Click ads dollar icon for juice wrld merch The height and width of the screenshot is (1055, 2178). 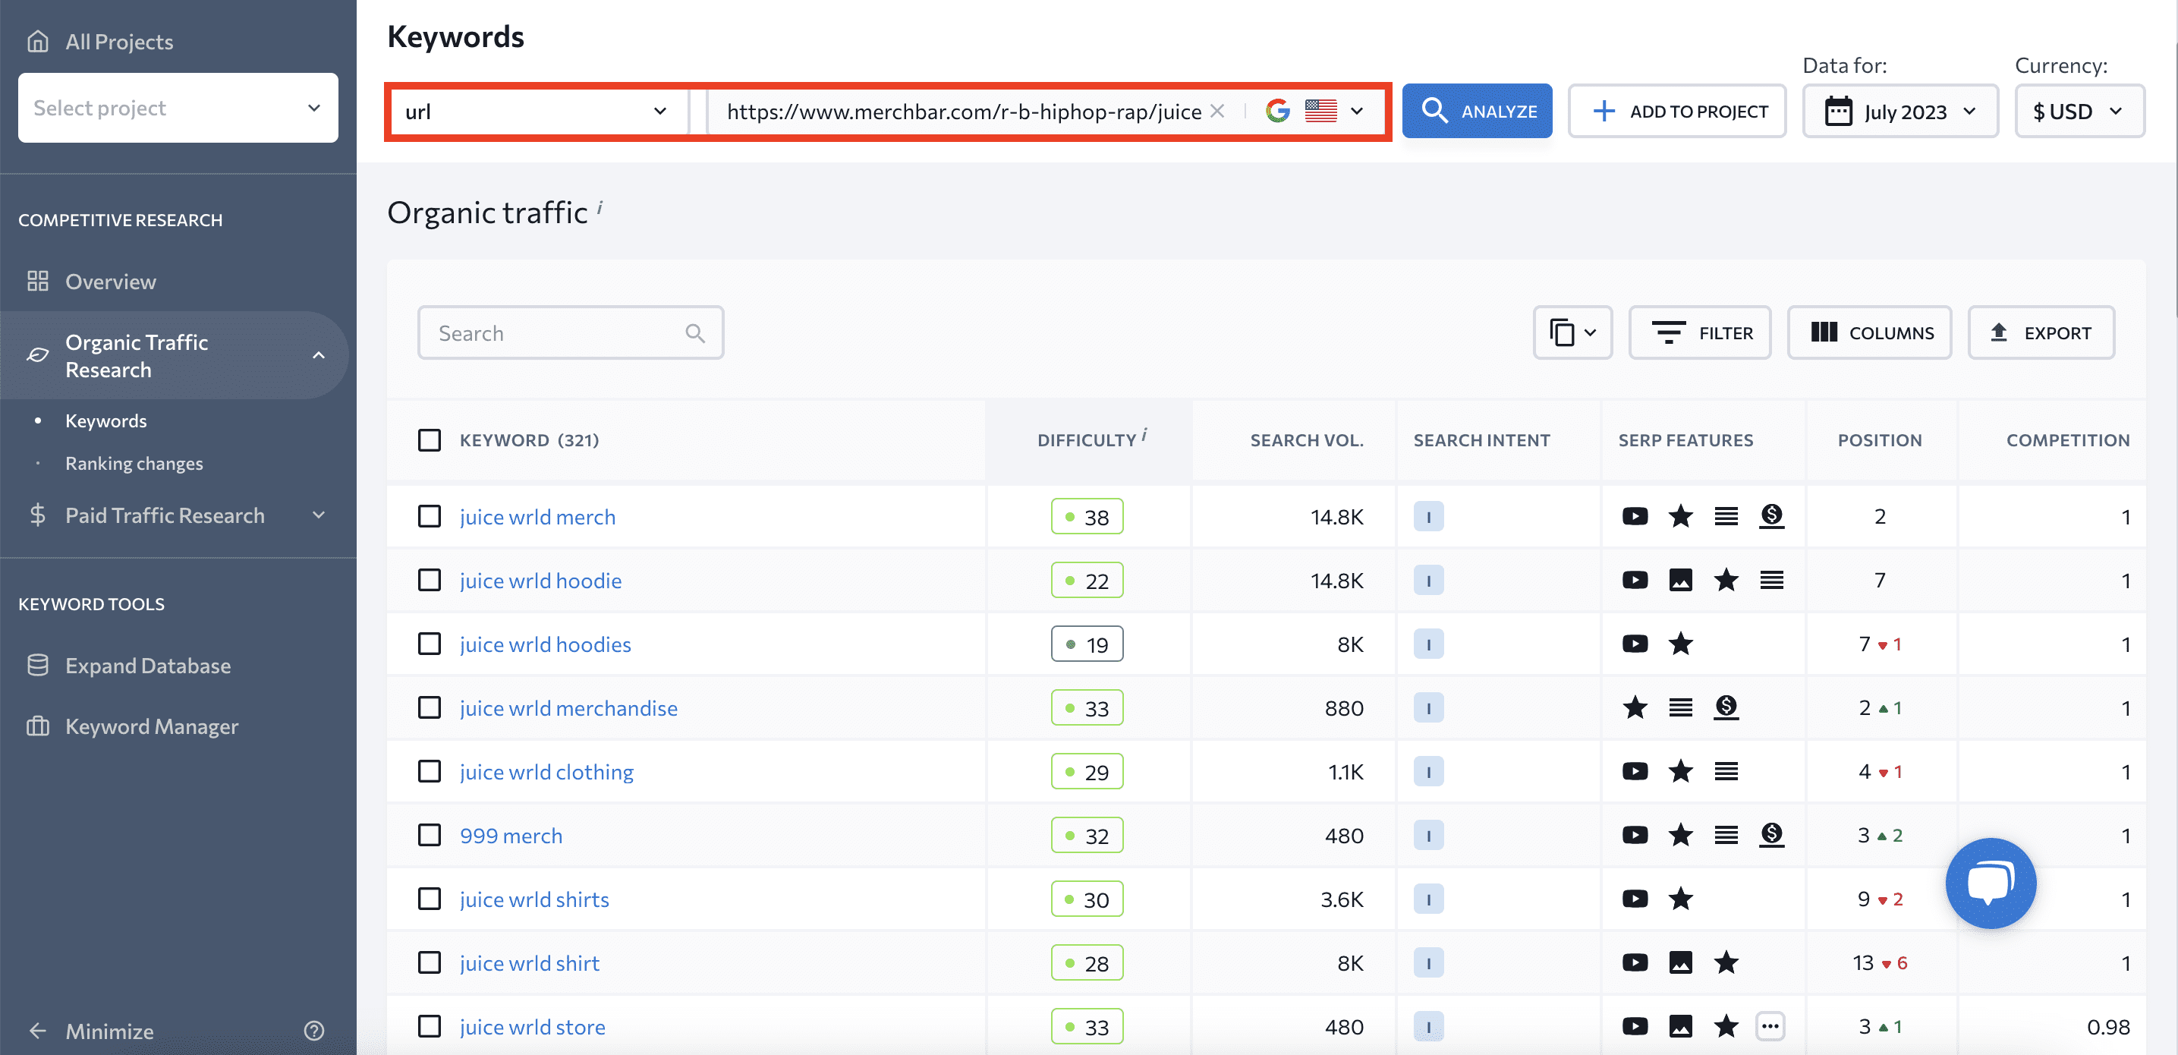[1771, 515]
